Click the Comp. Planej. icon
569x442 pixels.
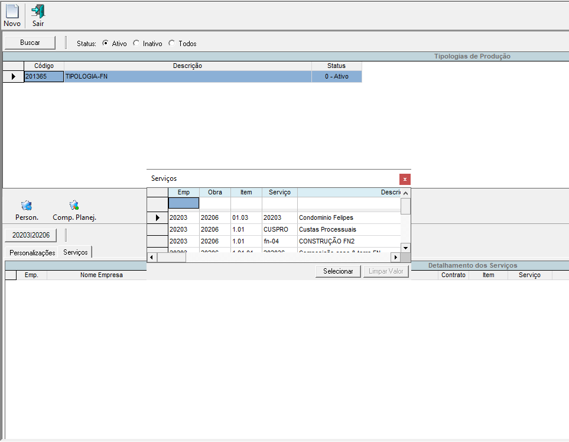coord(74,206)
